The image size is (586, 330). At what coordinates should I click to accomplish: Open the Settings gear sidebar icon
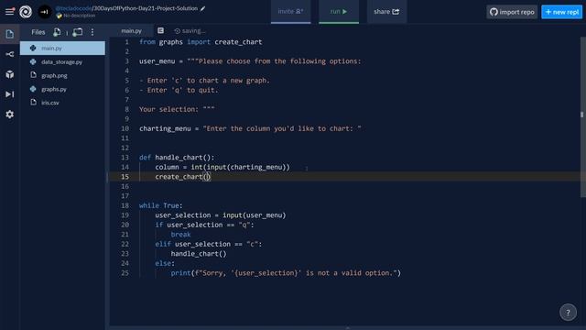tap(10, 114)
